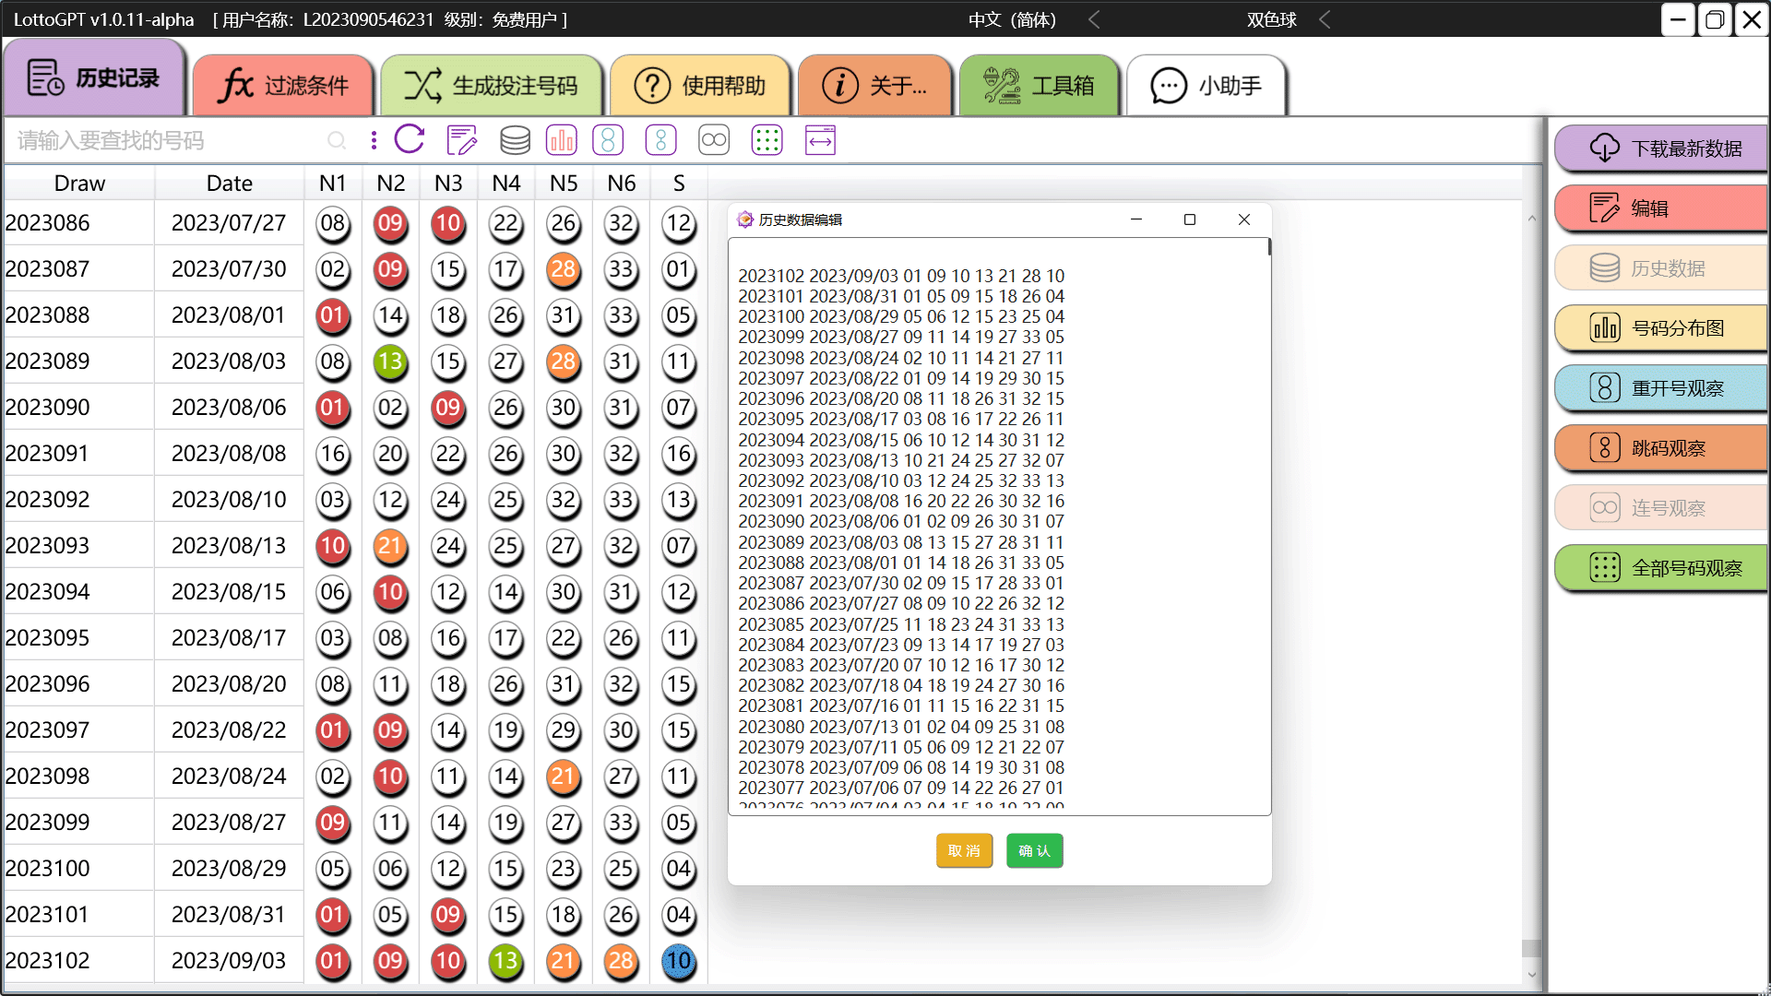Click red ball 10 in draw 2023093
Screen dimensions: 1771x996
pyautogui.click(x=333, y=546)
